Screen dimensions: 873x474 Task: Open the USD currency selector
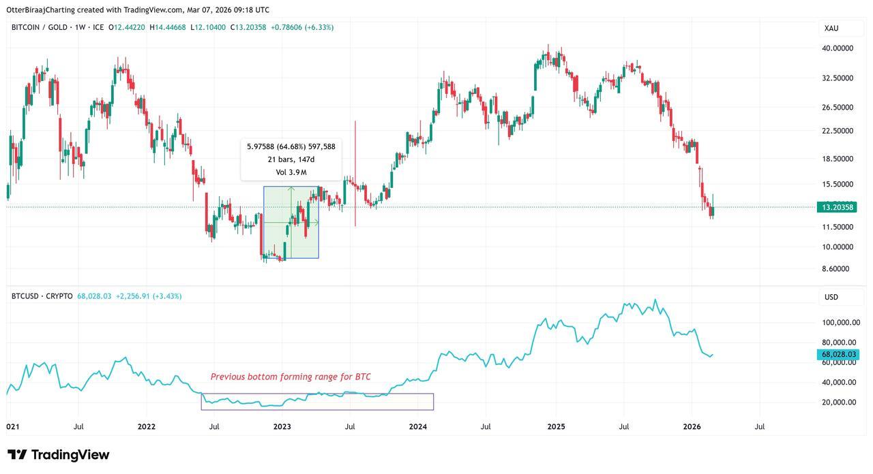pos(831,297)
